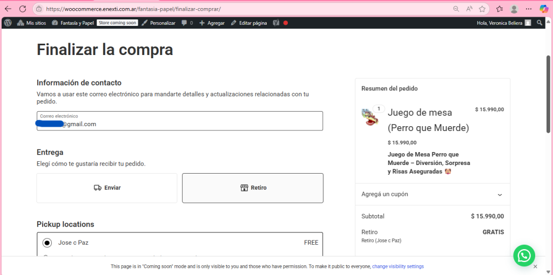Viewport: 553px width, 275px height.
Task: Refresh the page with browser reload icon
Action: tap(22, 9)
